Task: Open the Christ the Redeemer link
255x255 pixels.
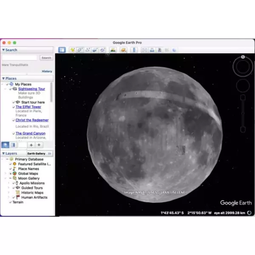Action: pyautogui.click(x=32, y=120)
